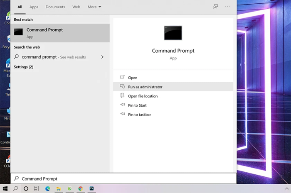Expand the More filters dropdown

(94, 7)
